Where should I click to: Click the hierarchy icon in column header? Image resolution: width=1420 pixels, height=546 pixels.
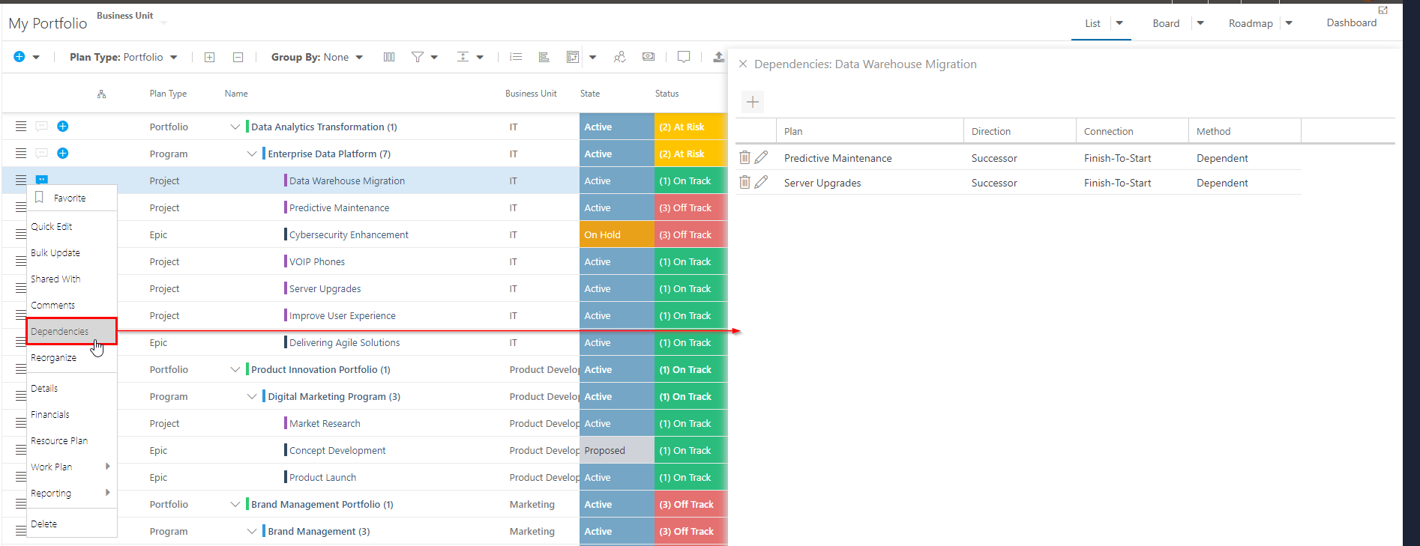101,94
